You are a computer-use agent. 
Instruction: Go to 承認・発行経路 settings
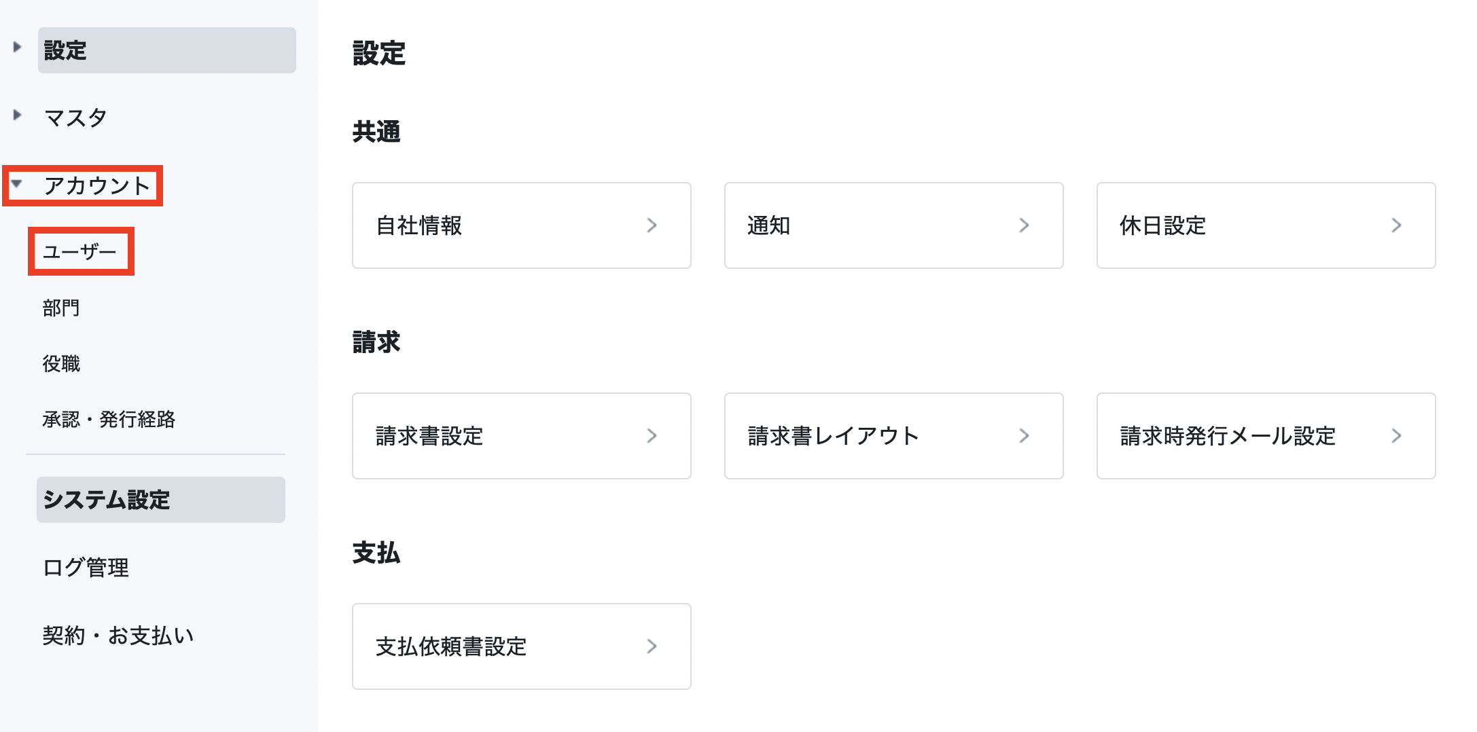click(109, 420)
